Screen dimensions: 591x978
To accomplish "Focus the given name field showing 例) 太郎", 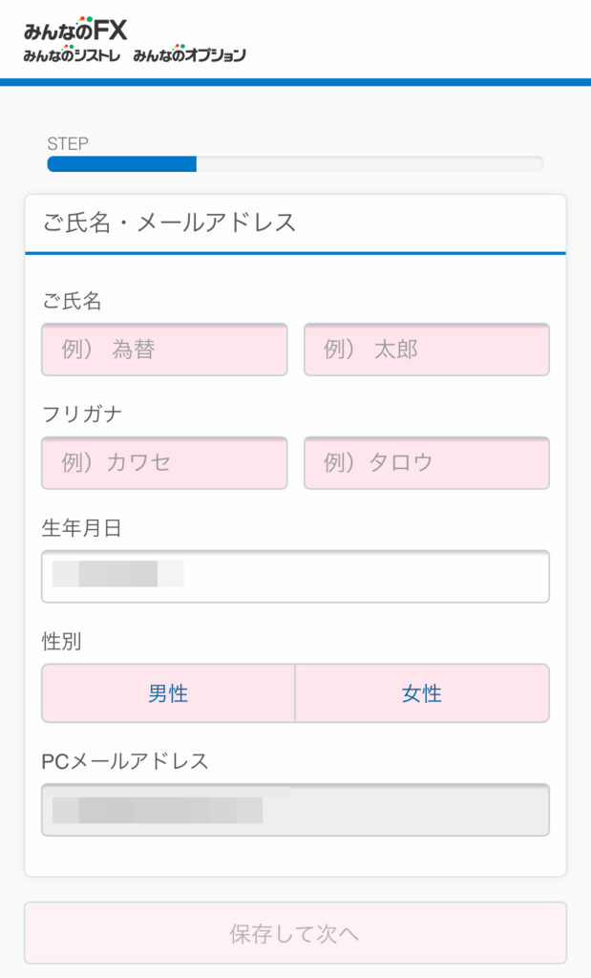I will point(427,350).
